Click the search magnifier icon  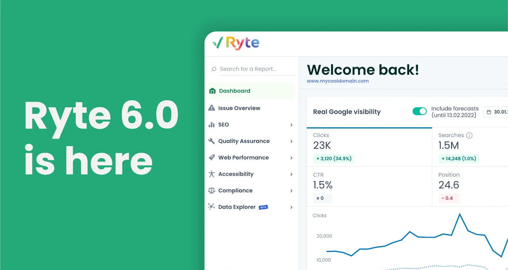[x=214, y=69]
